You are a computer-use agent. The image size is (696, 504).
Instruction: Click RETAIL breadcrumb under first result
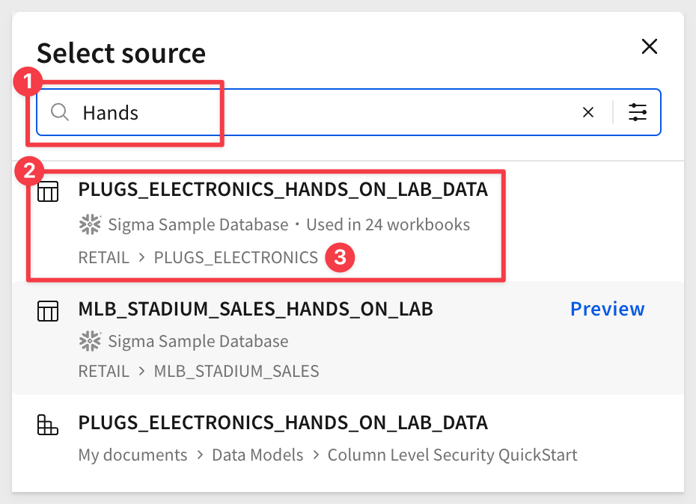(104, 258)
